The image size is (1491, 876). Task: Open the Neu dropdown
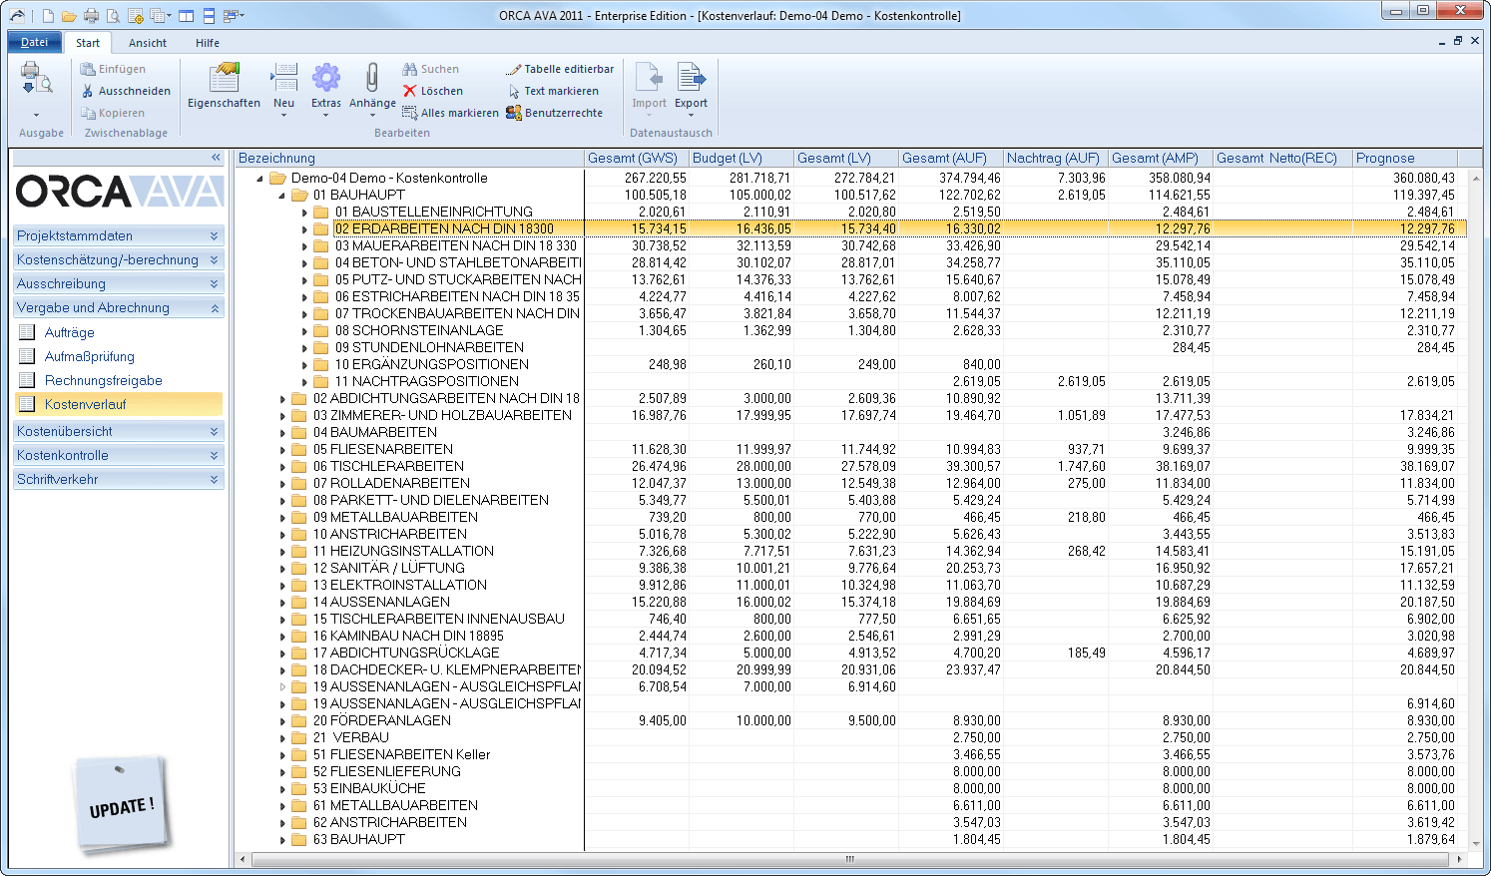click(284, 90)
